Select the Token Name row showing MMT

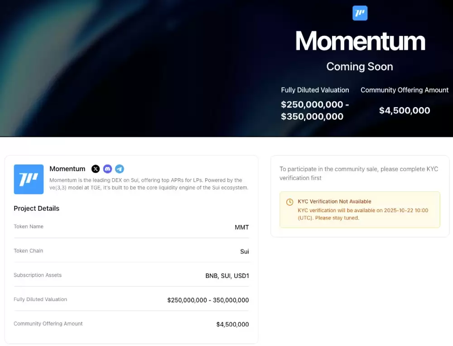coord(131,227)
